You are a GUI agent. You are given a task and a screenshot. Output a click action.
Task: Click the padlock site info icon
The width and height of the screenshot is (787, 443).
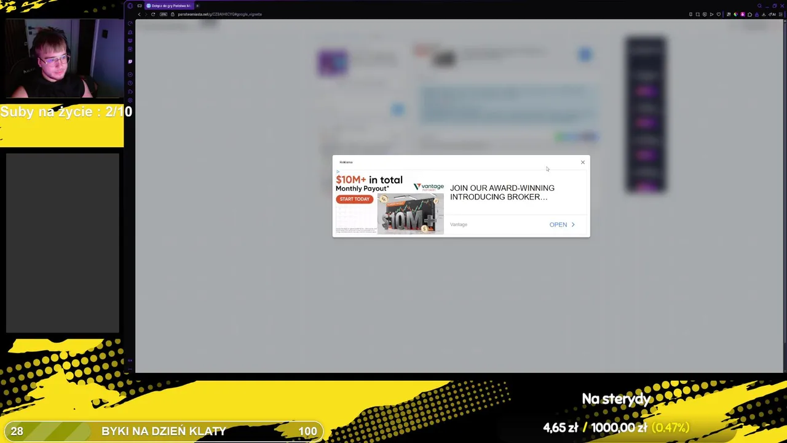pos(173,14)
